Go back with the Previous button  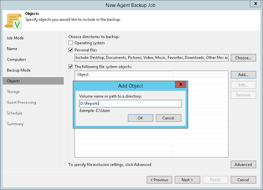coord(159,180)
